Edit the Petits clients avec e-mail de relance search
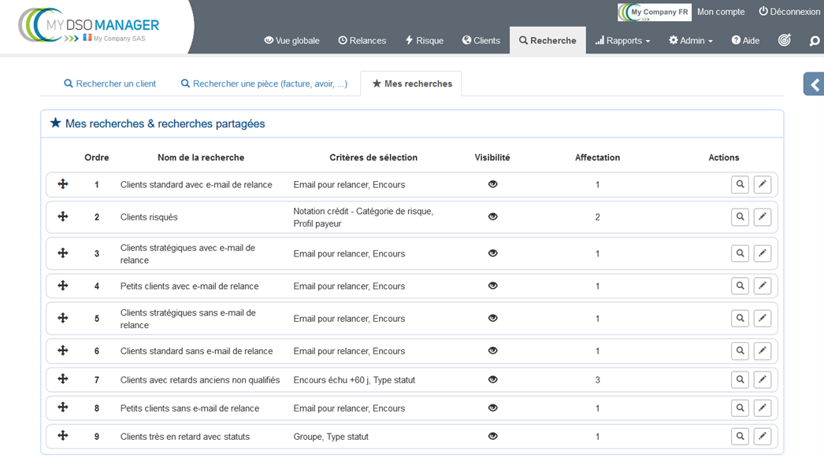The image size is (824, 458). coord(762,286)
